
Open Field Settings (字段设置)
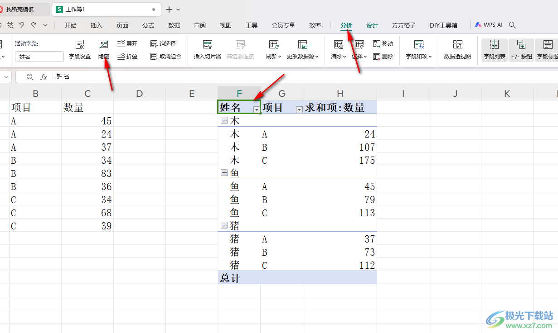pos(80,50)
